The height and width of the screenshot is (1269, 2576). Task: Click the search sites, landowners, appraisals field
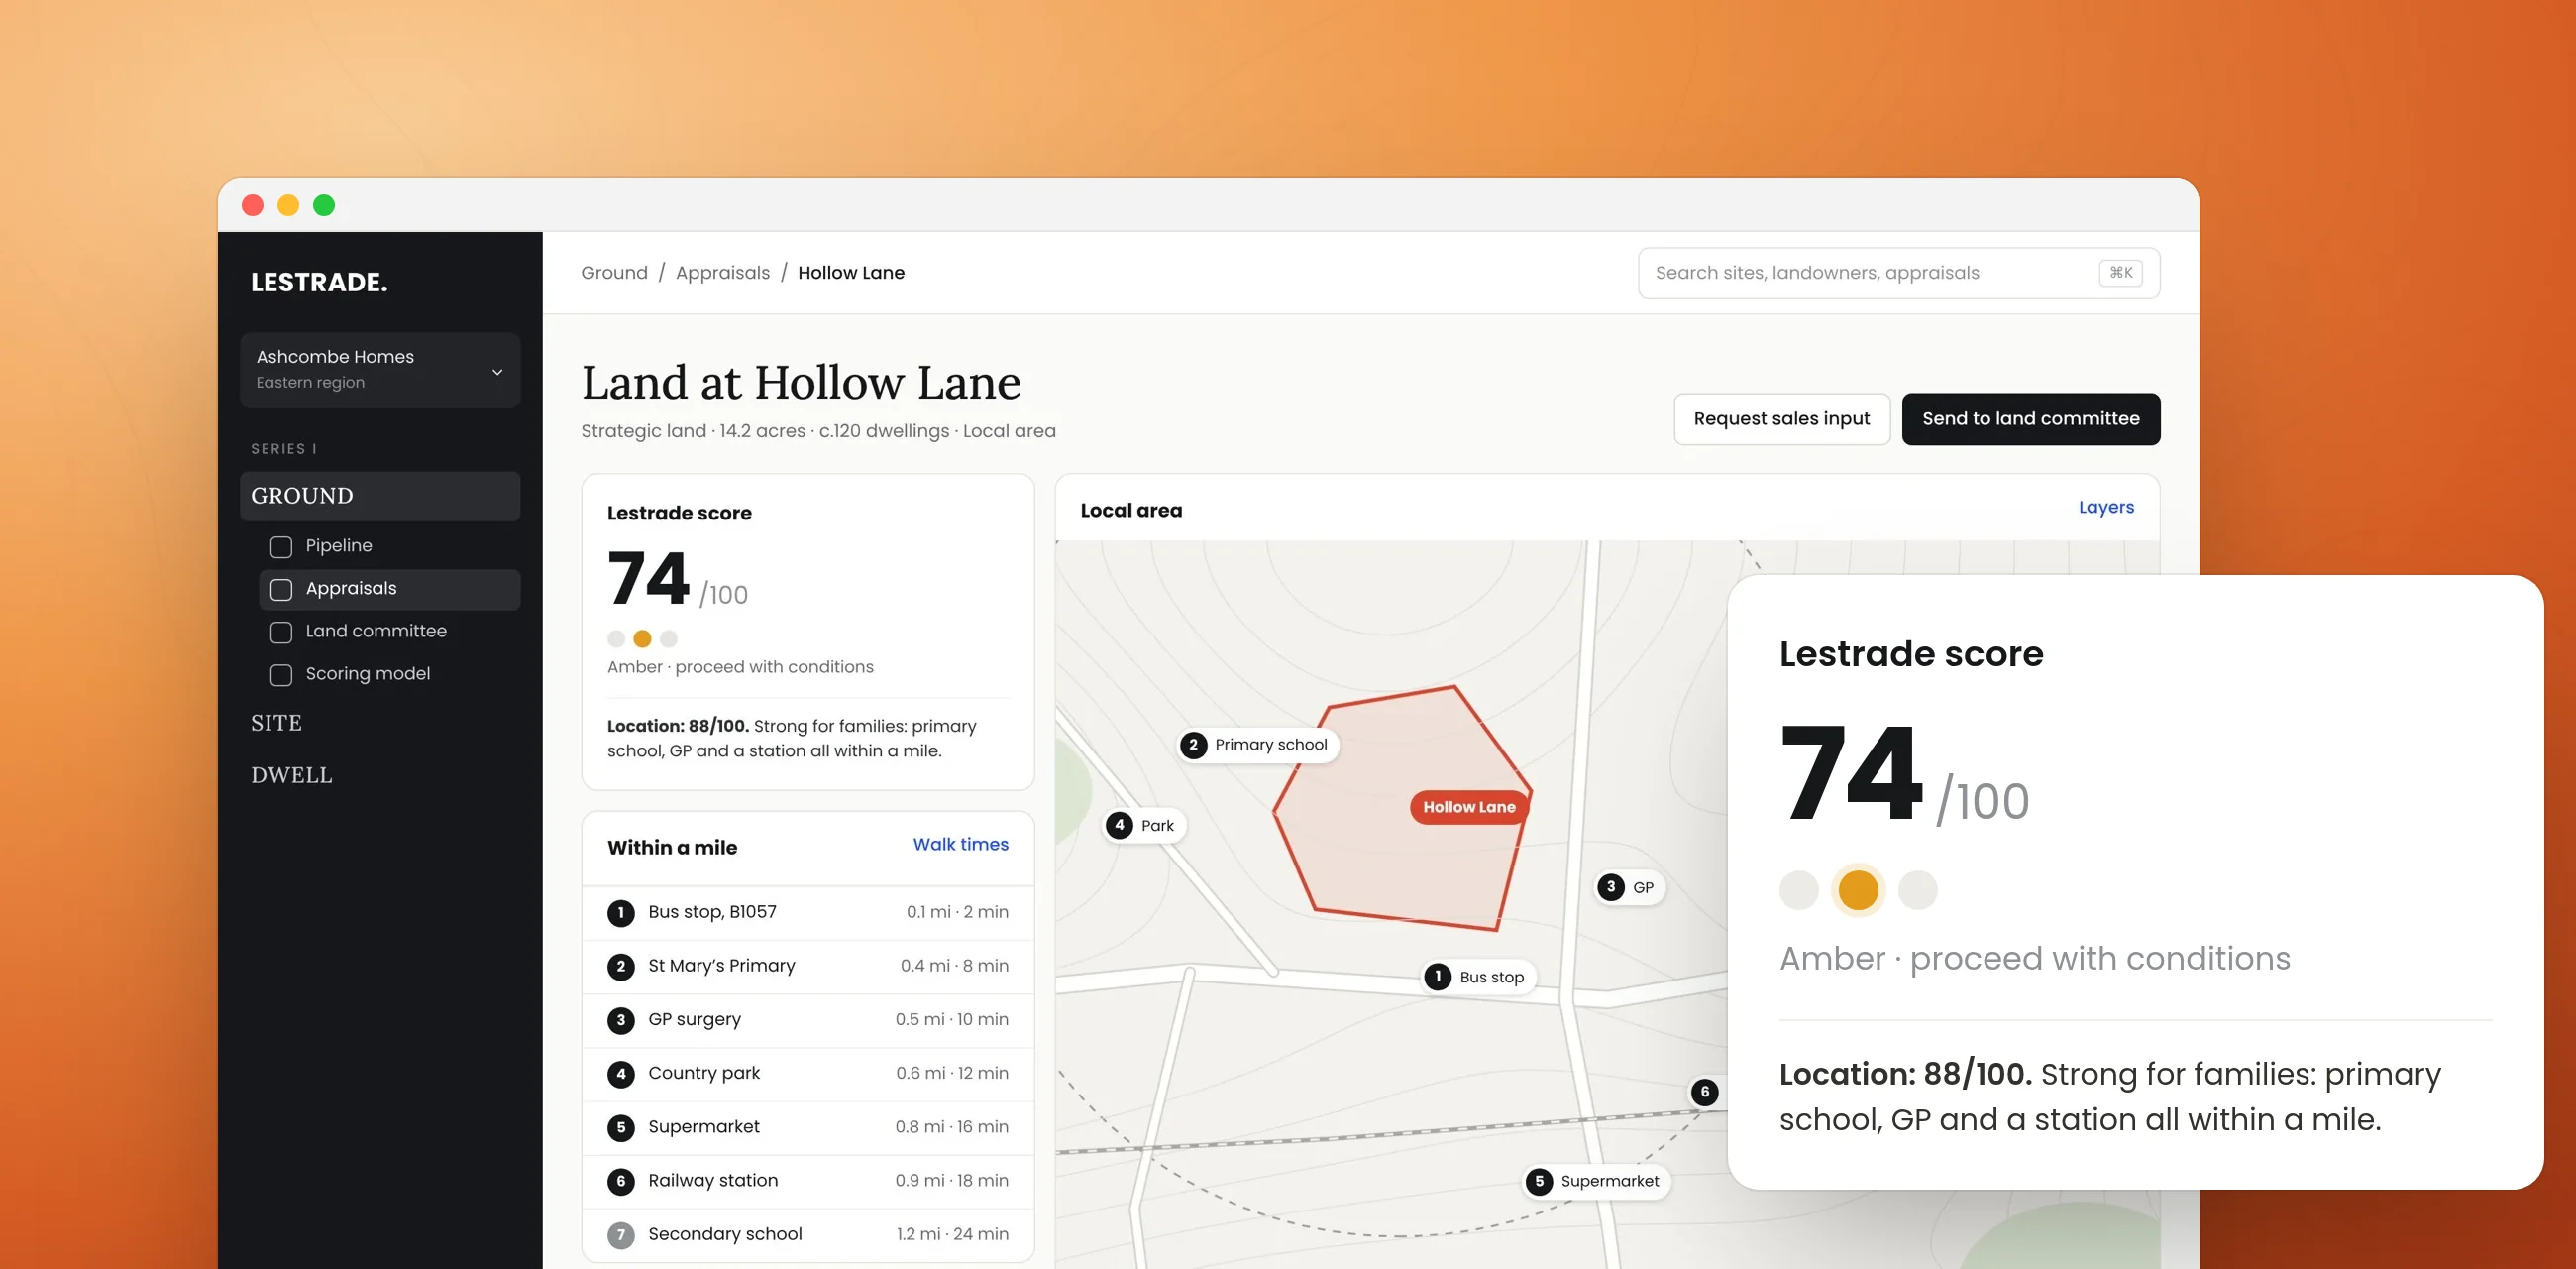coord(1898,274)
